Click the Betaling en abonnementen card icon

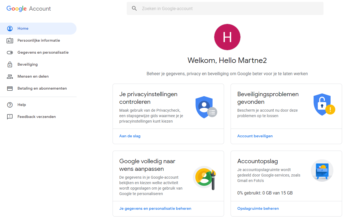[x=10, y=89]
